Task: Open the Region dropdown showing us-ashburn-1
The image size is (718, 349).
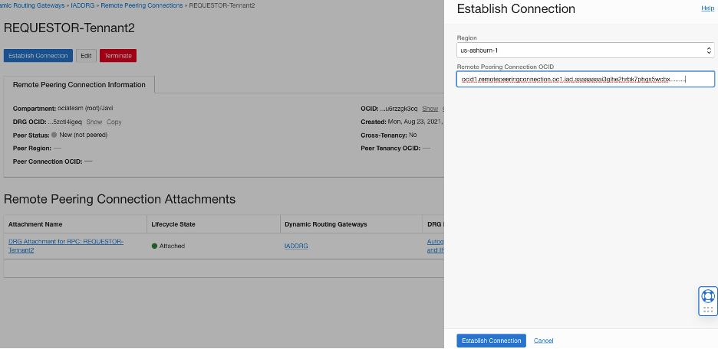Action: [585, 51]
